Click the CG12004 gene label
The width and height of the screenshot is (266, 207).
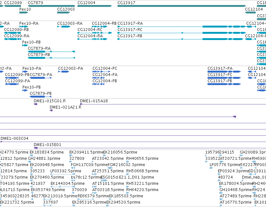86,3
